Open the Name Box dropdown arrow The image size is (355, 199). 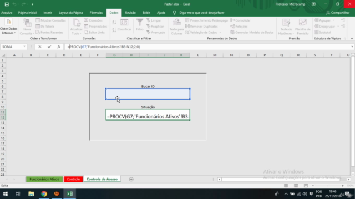coord(24,46)
